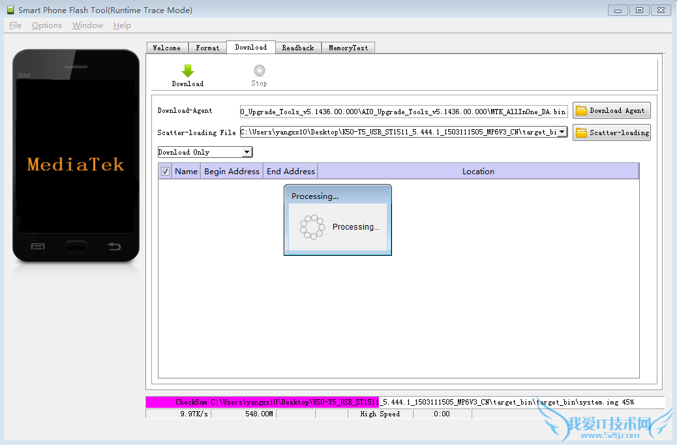Click the Name column header
677x445 pixels.
186,171
